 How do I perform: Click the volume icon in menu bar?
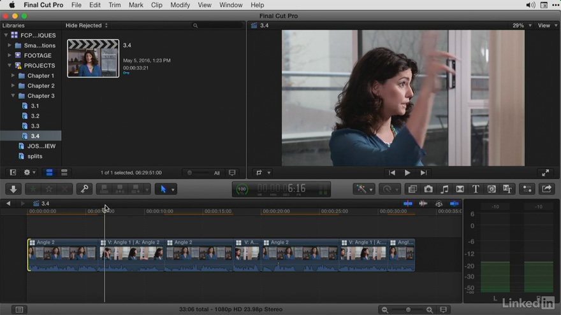530,5
